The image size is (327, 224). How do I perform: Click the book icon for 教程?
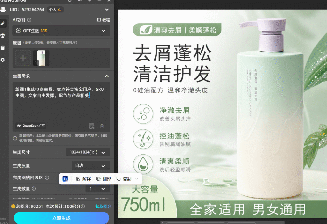(99, 20)
